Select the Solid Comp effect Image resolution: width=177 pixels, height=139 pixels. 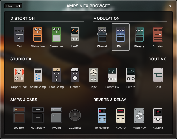coord(38,75)
